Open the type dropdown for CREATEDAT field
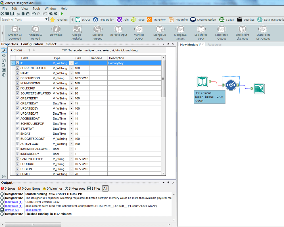Image resolution: width=284 pixels, height=227 pixels. (72, 104)
